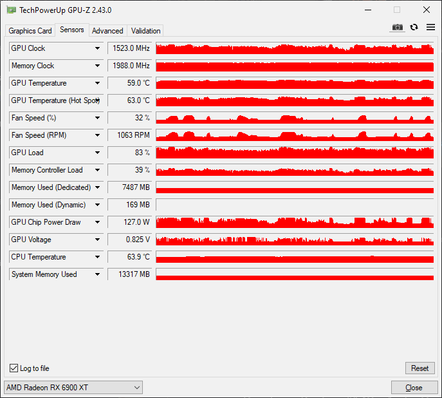442x398 pixels.
Task: Switch to the Advanced tab
Action: [x=107, y=31]
